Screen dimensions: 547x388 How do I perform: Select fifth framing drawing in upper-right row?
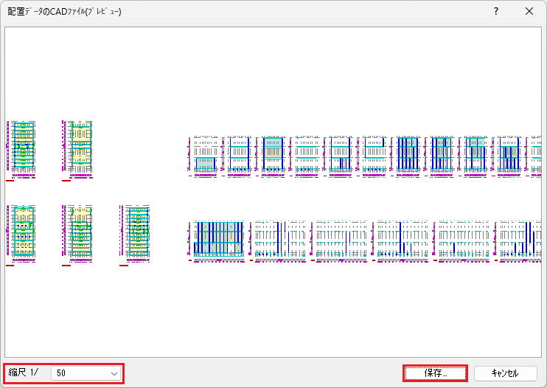point(340,155)
